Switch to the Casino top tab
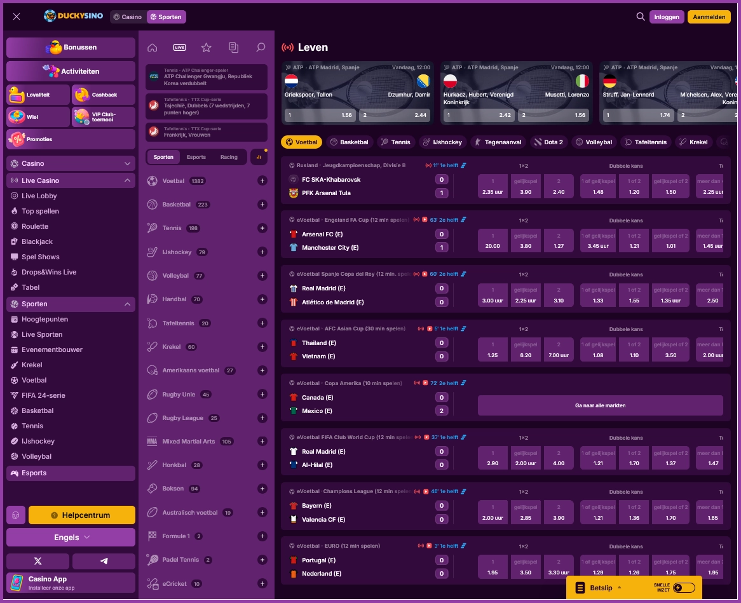 (128, 17)
